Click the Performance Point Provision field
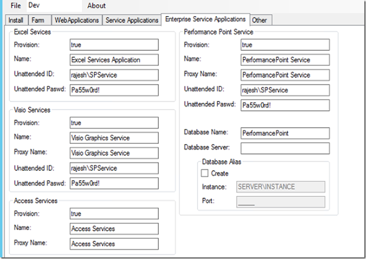366x259 pixels. [285, 45]
